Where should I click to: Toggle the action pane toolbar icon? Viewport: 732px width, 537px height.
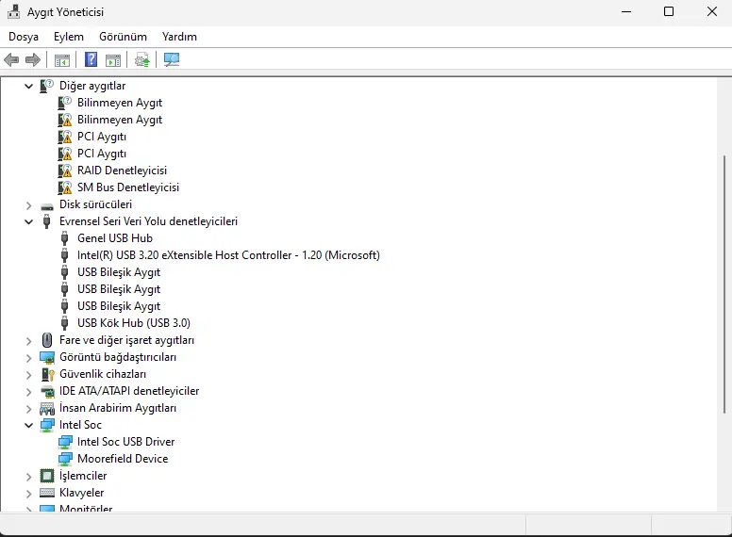[x=113, y=60]
